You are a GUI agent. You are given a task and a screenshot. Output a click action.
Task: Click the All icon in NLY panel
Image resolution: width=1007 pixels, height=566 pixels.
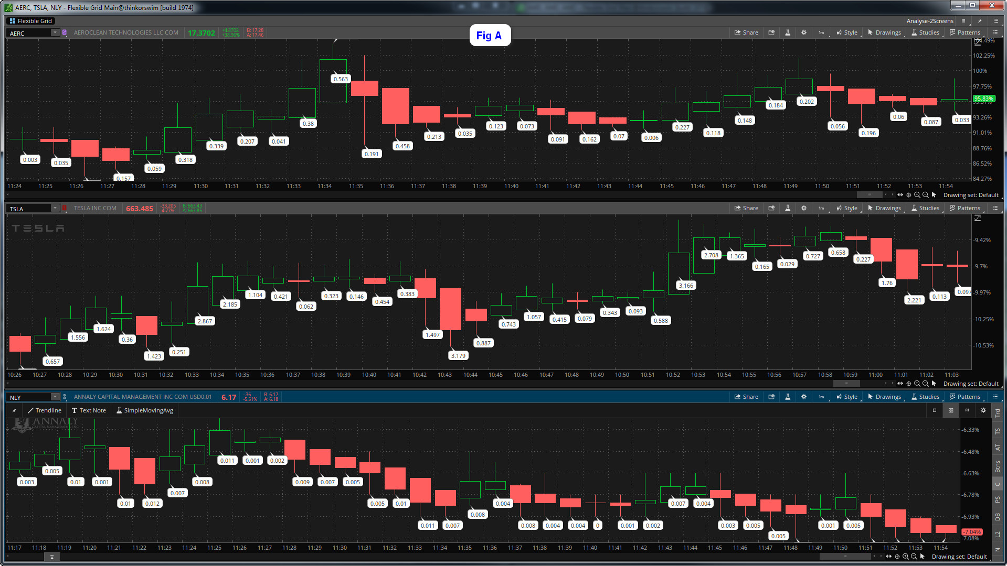(967, 410)
